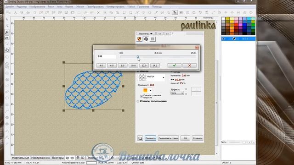Click OK in the parameters panel
Image resolution: width=294 pixels, height=165 pixels.
[x=185, y=138]
